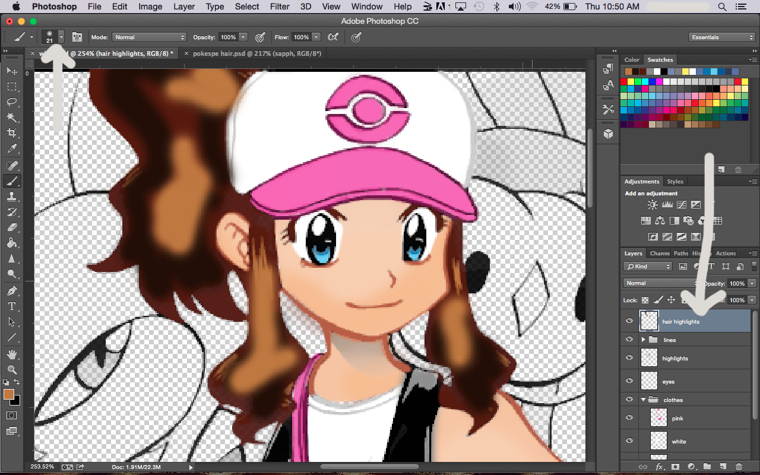Add an Invert adjustment
Image resolution: width=760 pixels, height=475 pixels.
(653, 236)
